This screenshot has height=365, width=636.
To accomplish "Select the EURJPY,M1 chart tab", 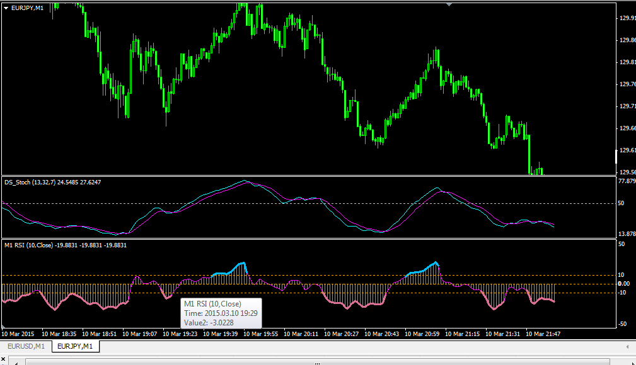I will 74,346.
